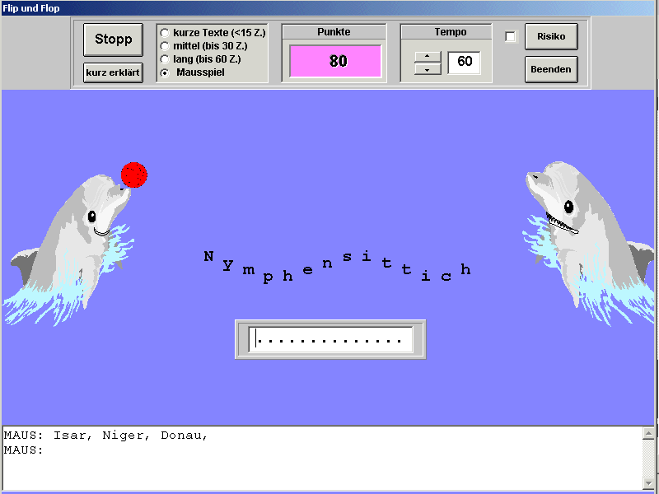Viewport: 659px width, 494px height.
Task: Select the kurze Texte option
Action: (x=165, y=33)
